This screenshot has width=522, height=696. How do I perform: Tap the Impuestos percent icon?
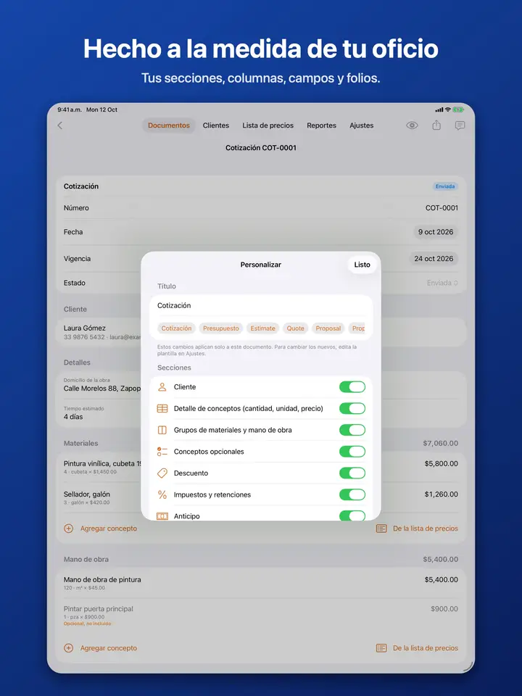[x=162, y=494]
